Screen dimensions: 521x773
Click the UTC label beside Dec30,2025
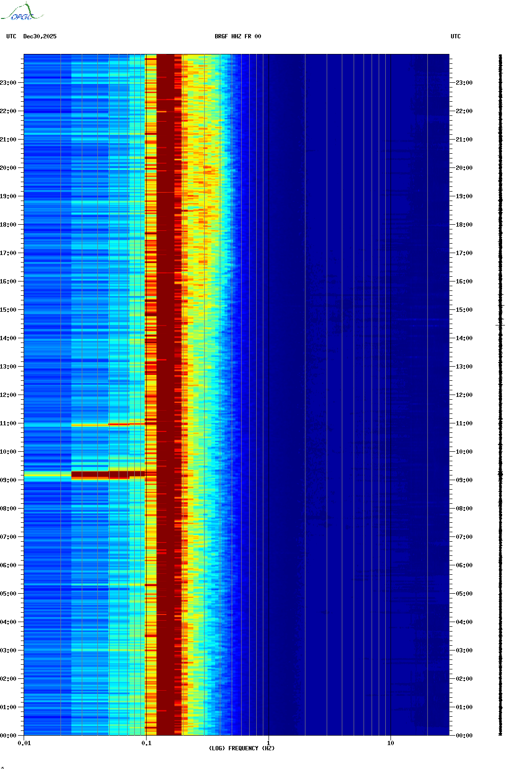click(11, 36)
